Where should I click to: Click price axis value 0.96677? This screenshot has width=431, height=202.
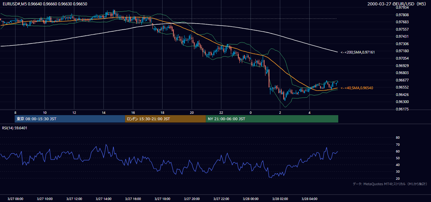point(402,80)
